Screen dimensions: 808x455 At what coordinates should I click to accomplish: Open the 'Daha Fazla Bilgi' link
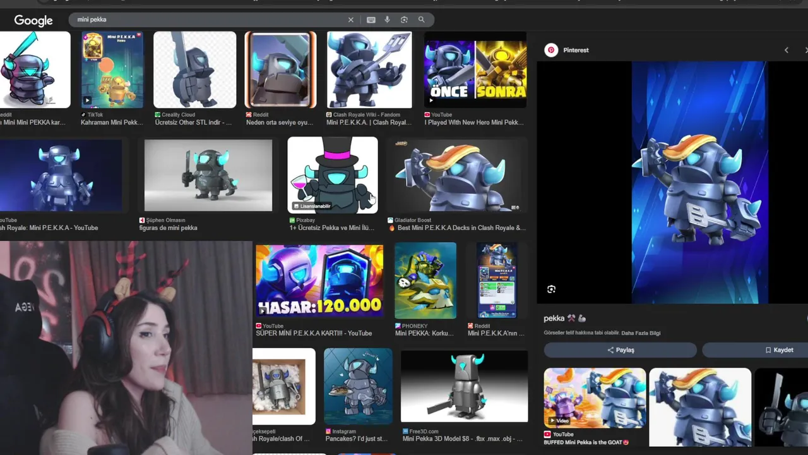point(641,333)
